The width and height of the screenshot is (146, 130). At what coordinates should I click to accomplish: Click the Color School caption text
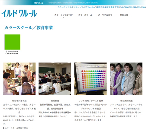(12, 53)
